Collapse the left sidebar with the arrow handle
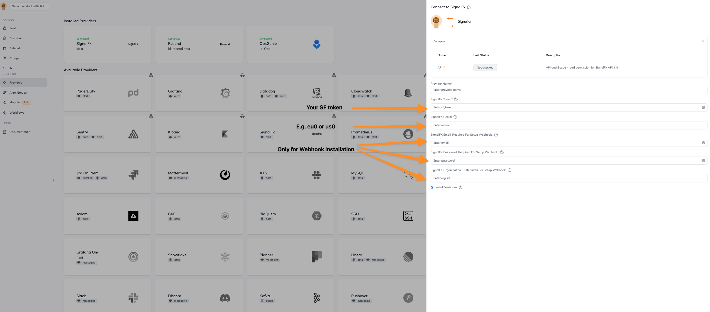The image size is (710, 312). click(54, 180)
